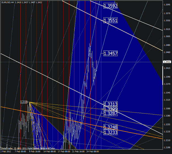Click the 24 Feb 08:00 time label
The width and height of the screenshot is (172, 154).
point(92,152)
